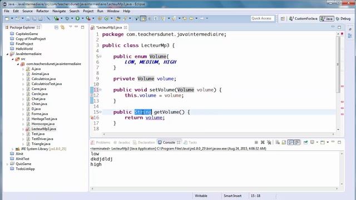The height and width of the screenshot is (200, 356).
Task: Switch to Tasks tab
Action: (x=190, y=142)
